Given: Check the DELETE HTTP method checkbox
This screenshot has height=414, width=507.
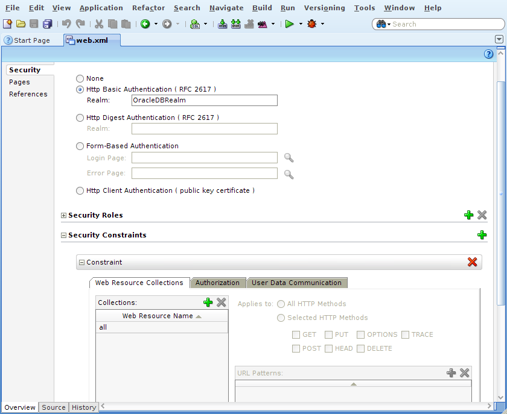Looking at the screenshot, I should coord(360,348).
